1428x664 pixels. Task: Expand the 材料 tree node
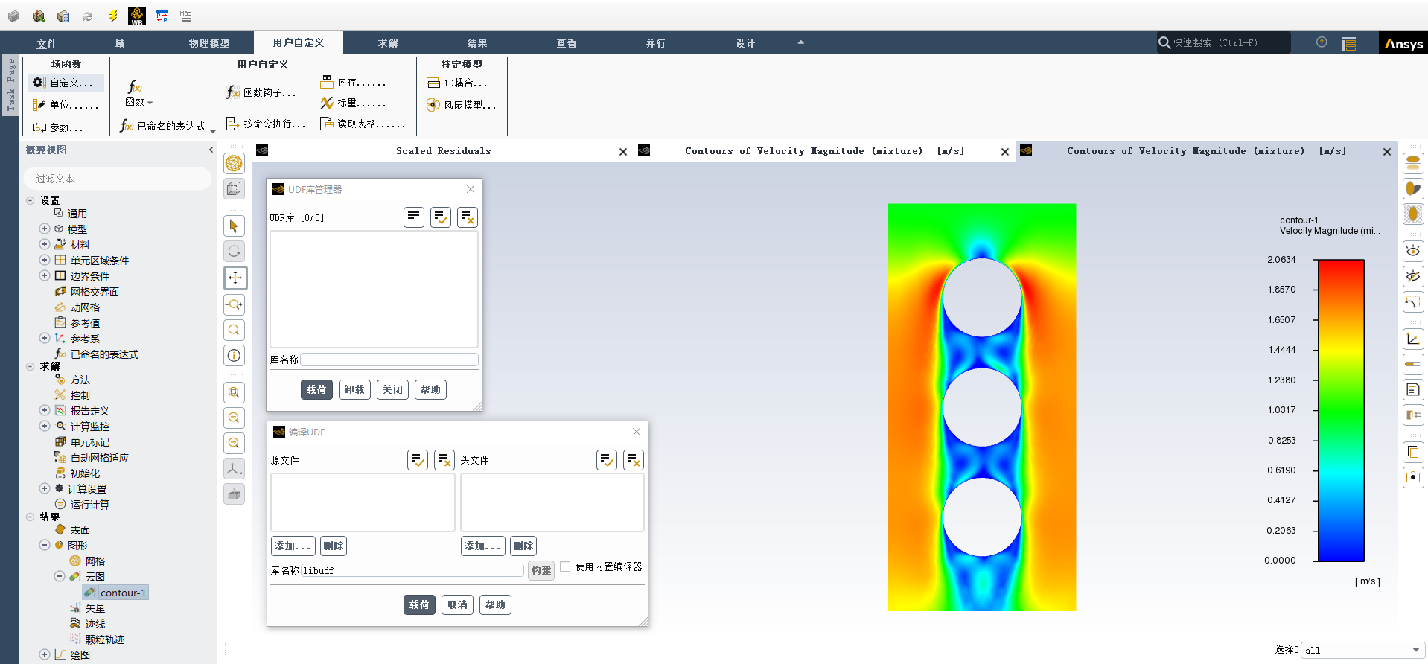[x=45, y=244]
